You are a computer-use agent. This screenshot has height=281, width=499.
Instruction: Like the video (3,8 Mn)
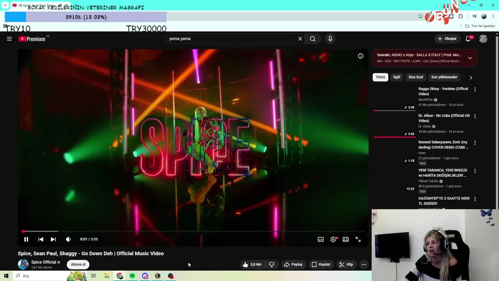click(252, 264)
